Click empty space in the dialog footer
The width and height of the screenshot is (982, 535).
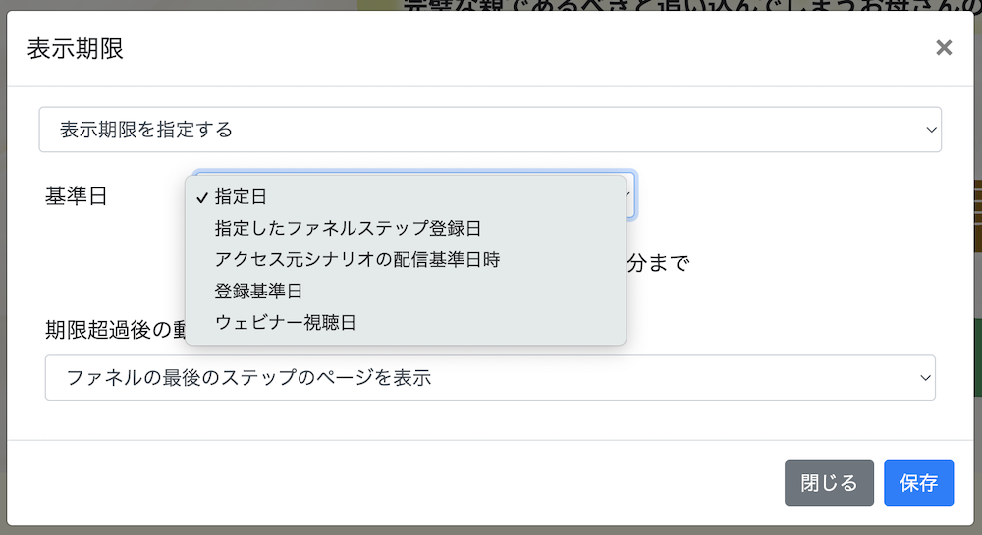[393, 483]
